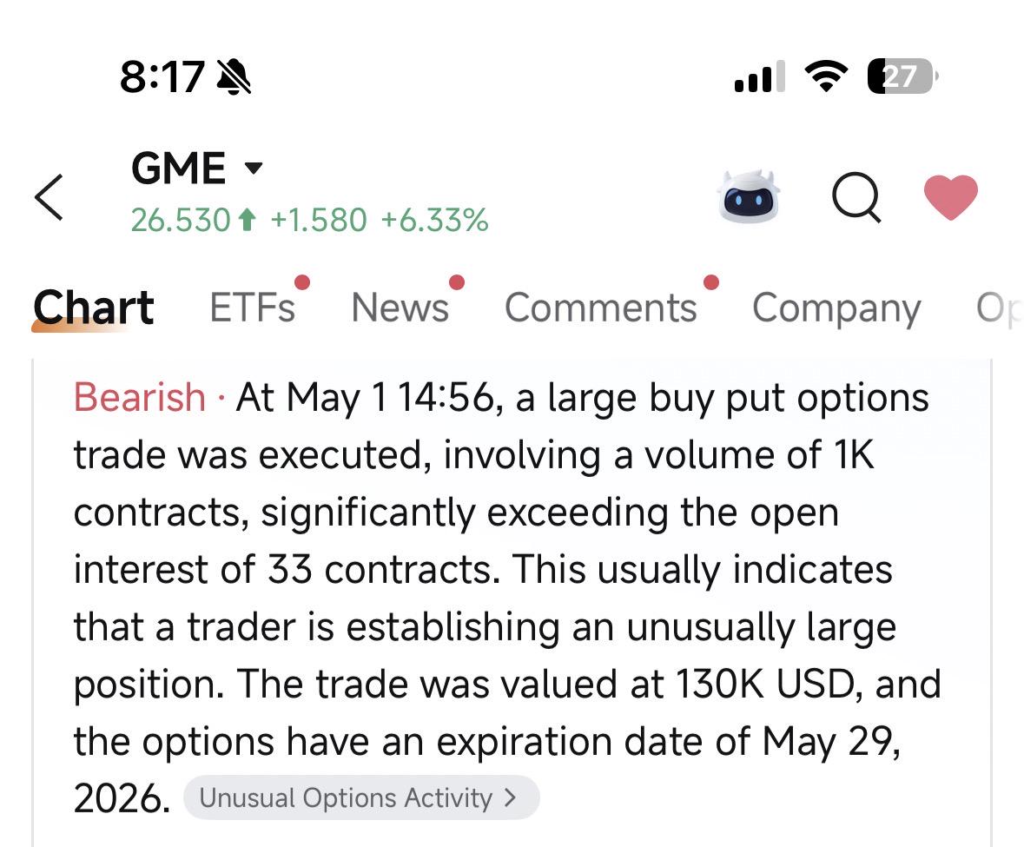Open the Comments tab
This screenshot has height=847, width=1024.
click(601, 308)
